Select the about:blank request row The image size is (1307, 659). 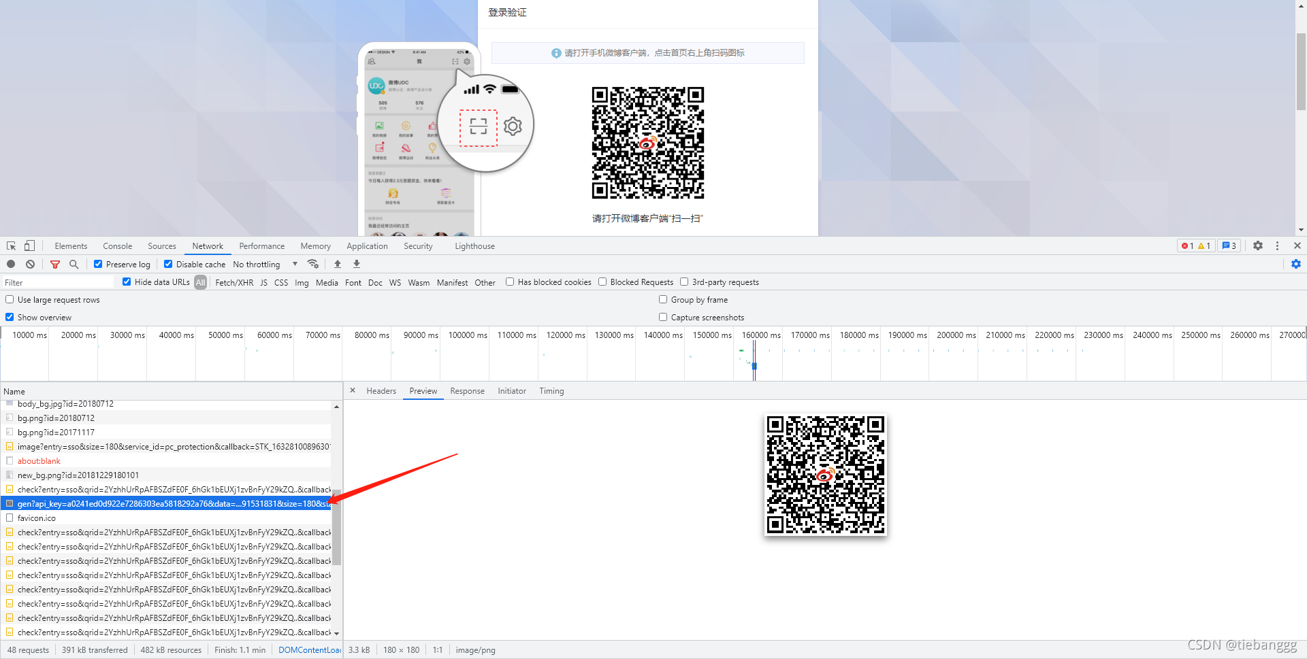point(166,461)
